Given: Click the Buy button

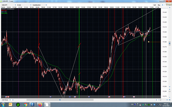Looking at the screenshot, I should pyautogui.click(x=159, y=5).
